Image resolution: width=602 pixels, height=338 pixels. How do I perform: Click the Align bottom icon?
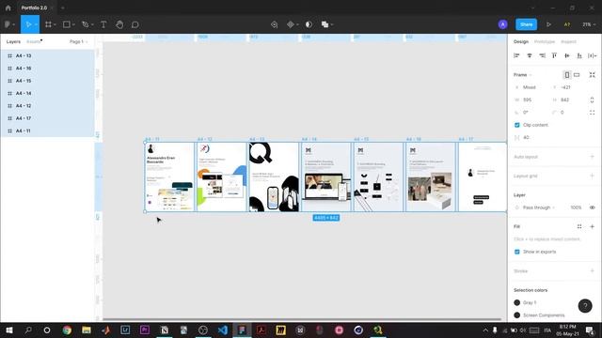point(579,55)
